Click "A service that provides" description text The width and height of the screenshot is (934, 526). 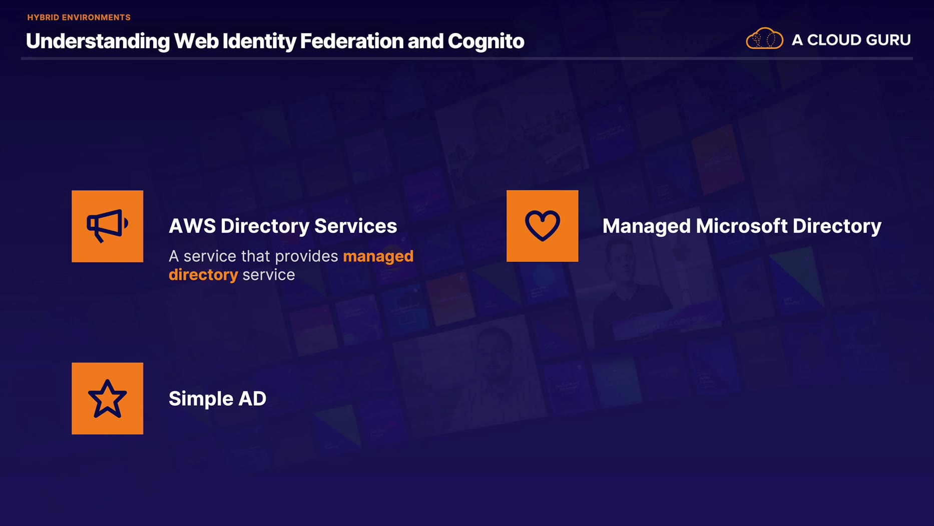254,256
